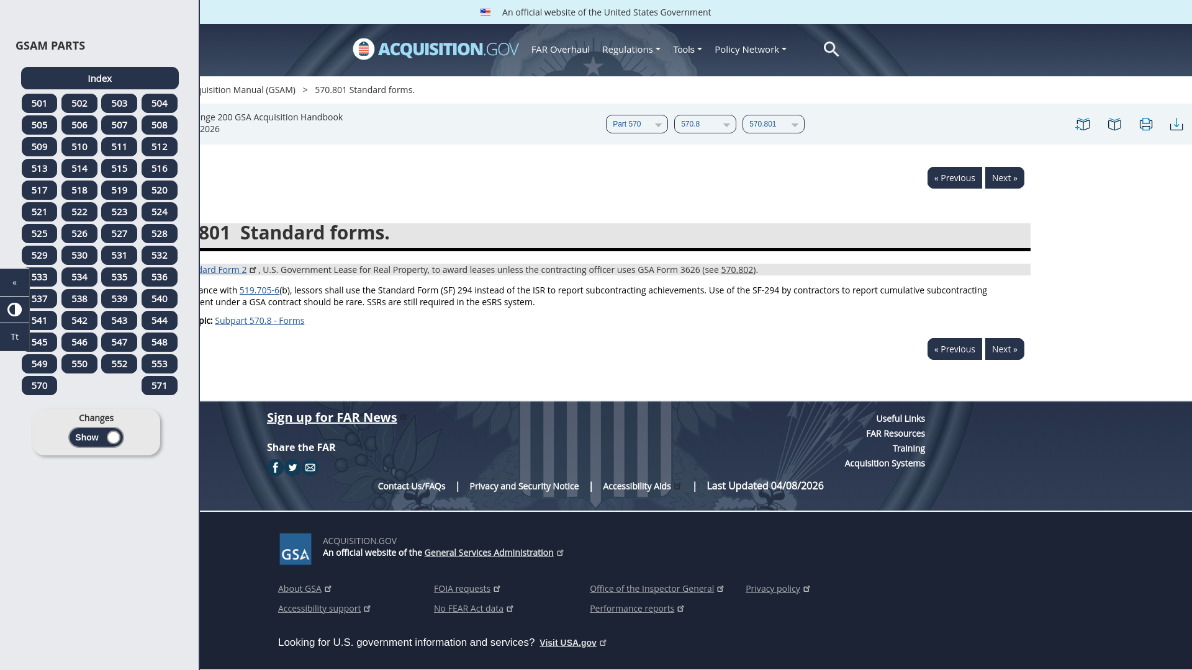Open About GSA footer link
Screen dimensions: 1192x670
tap(300, 589)
